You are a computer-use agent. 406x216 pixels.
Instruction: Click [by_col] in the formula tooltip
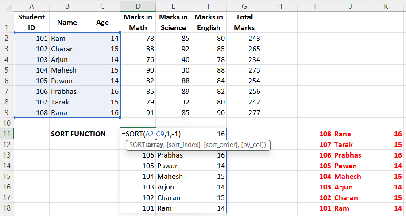coord(254,145)
